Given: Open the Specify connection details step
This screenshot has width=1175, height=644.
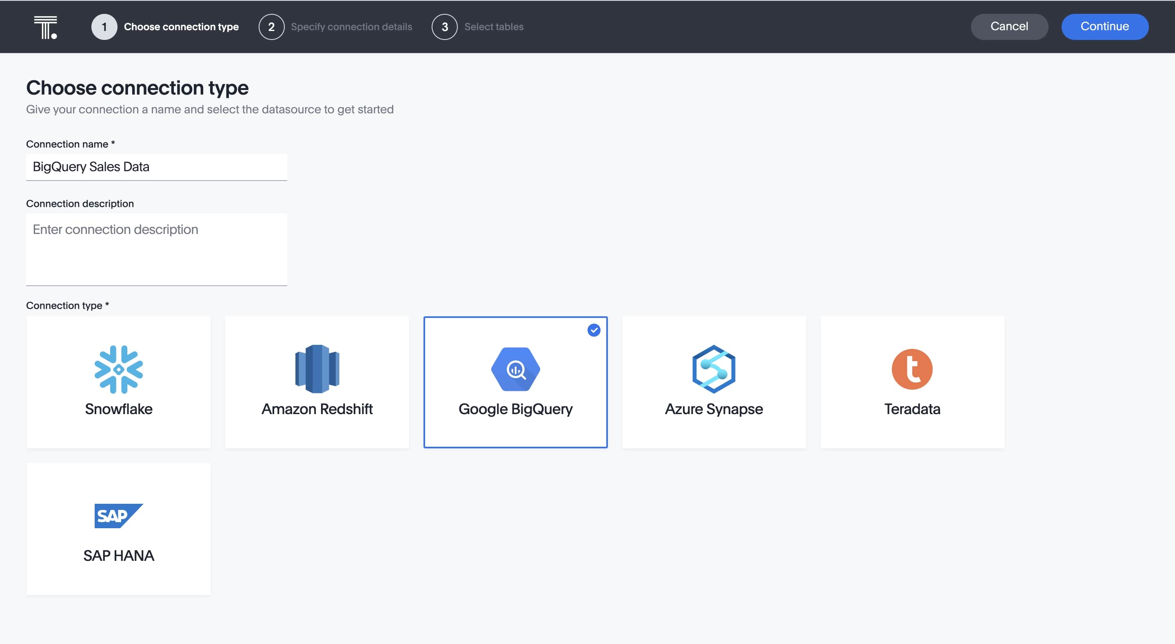Looking at the screenshot, I should (351, 27).
